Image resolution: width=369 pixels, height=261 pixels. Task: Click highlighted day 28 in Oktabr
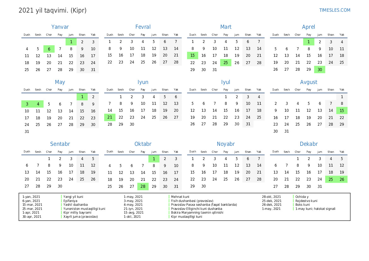point(143,187)
